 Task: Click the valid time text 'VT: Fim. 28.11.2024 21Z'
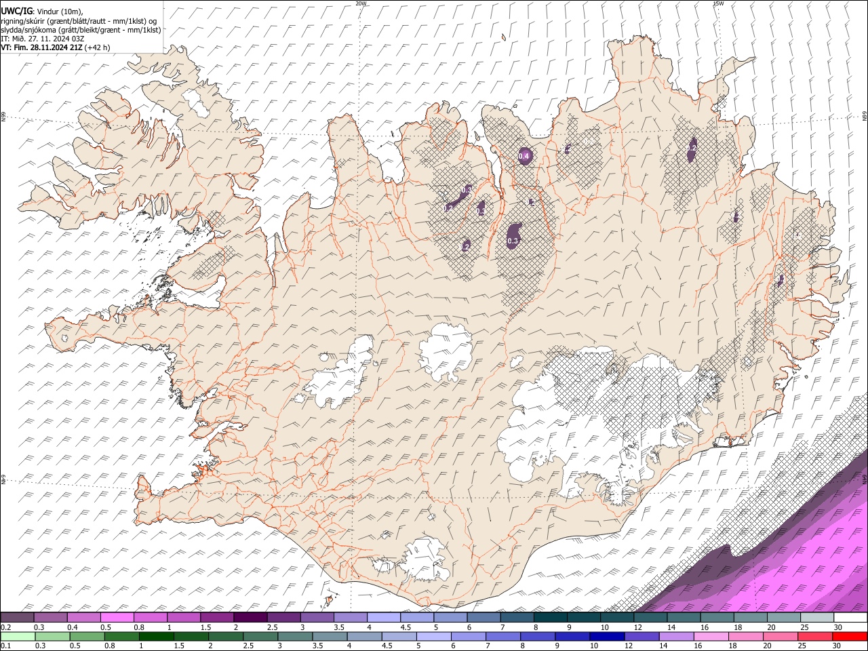pos(41,47)
